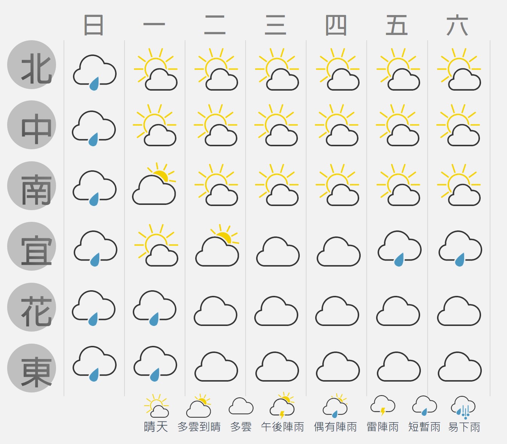Click the 易下雨 legend icon
507x444 pixels.
pyautogui.click(x=463, y=408)
